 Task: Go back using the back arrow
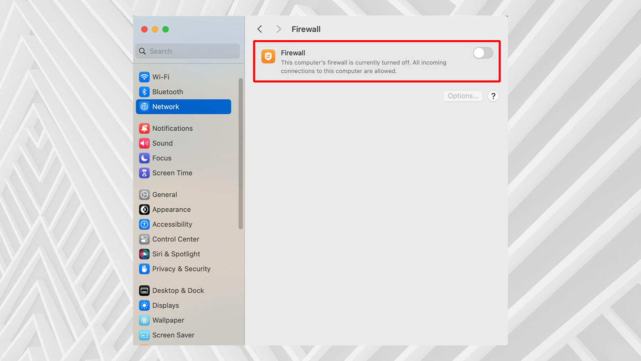[x=260, y=29]
